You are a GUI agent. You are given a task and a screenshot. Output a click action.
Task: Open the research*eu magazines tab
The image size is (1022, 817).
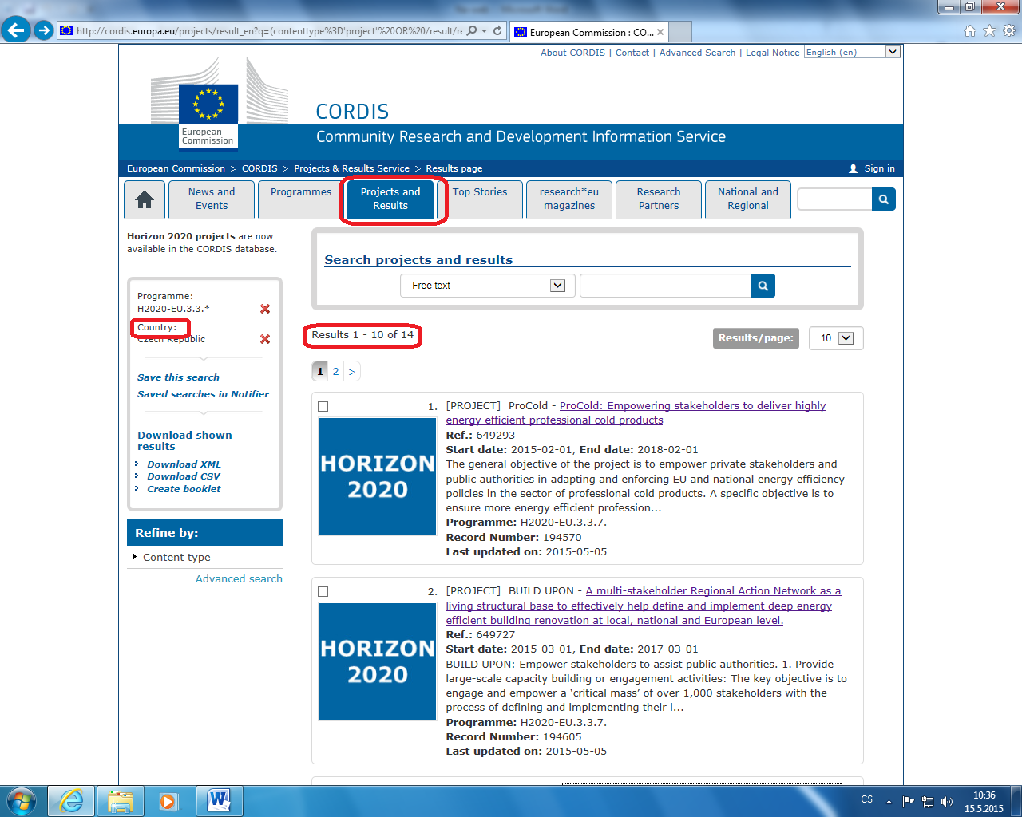[x=569, y=199]
